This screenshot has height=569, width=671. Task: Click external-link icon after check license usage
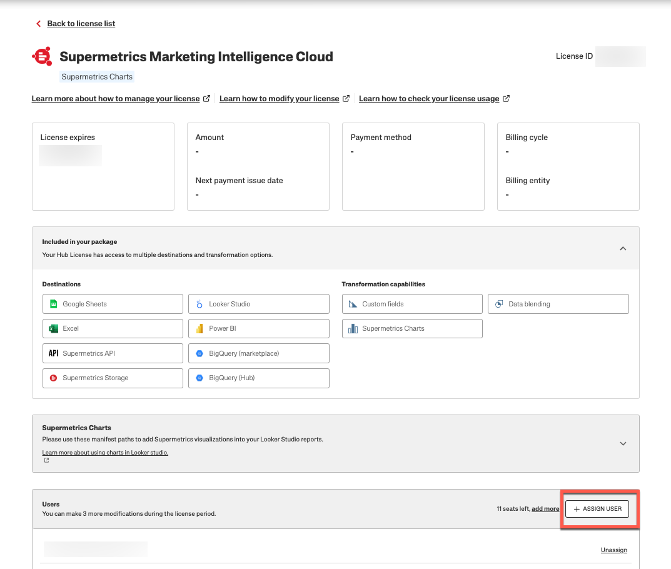click(x=506, y=98)
